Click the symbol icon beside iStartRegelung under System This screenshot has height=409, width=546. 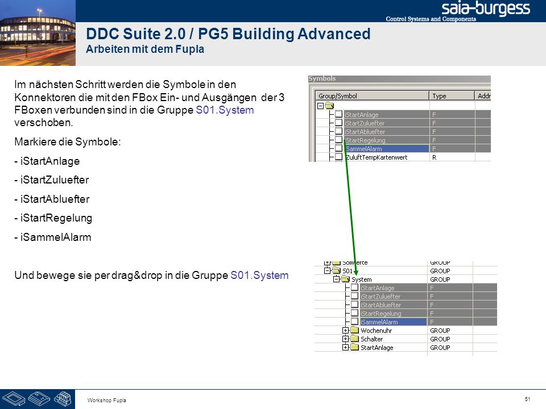354,313
